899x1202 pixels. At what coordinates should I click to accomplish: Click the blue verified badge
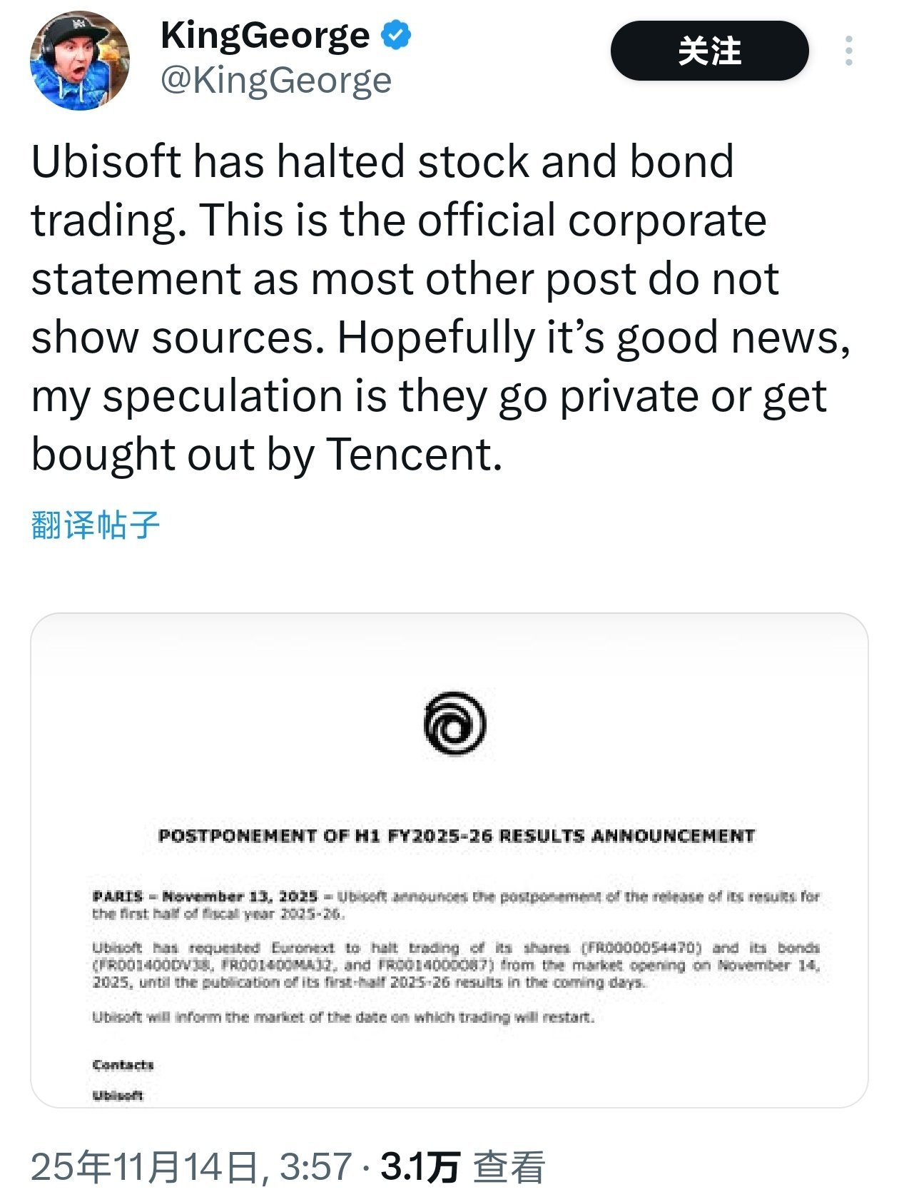[x=397, y=36]
